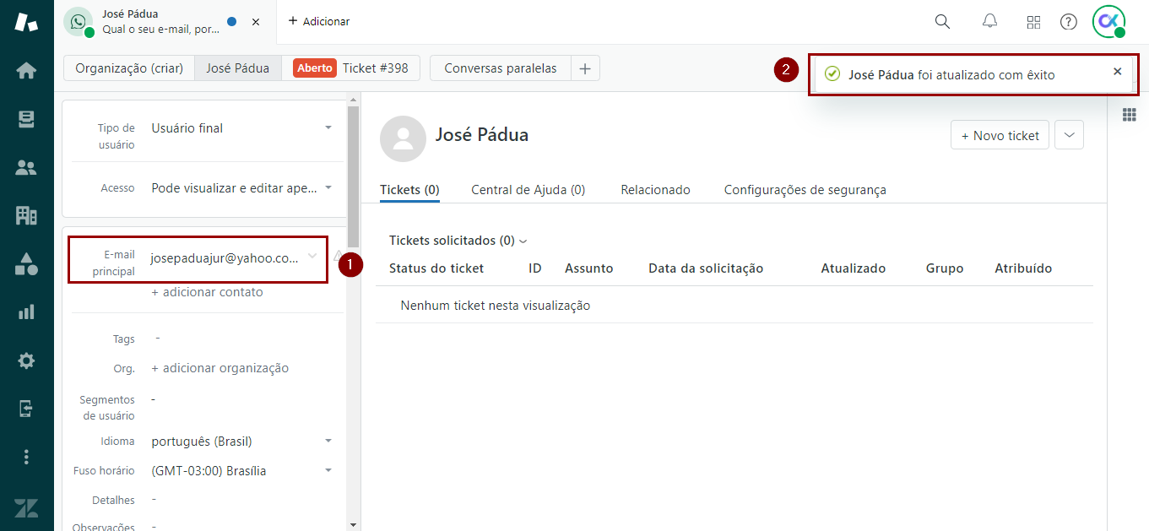This screenshot has width=1149, height=531.
Task: Expand the Tipo de usuário dropdown
Action: (328, 128)
